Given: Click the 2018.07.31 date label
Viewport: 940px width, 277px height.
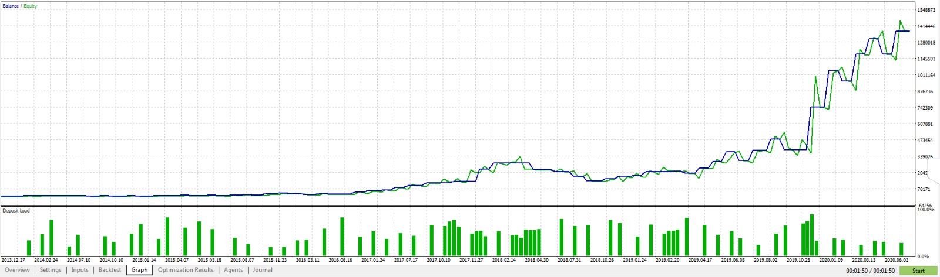Looking at the screenshot, I should click(569, 260).
